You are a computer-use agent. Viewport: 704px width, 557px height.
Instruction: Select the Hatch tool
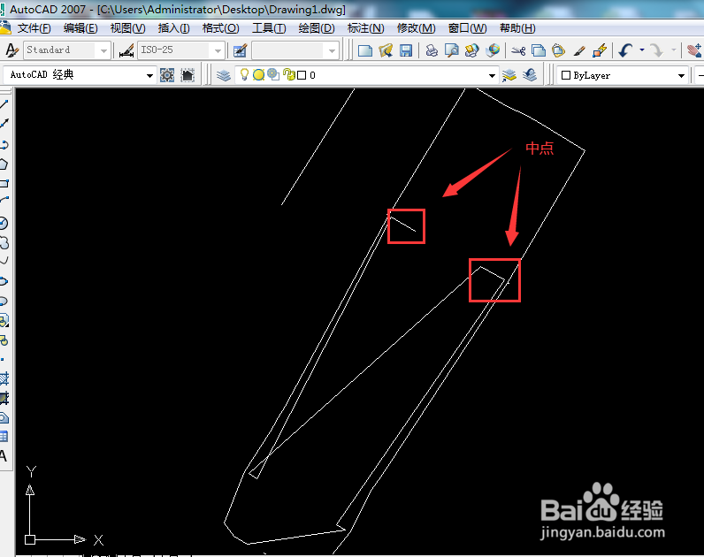(x=4, y=378)
